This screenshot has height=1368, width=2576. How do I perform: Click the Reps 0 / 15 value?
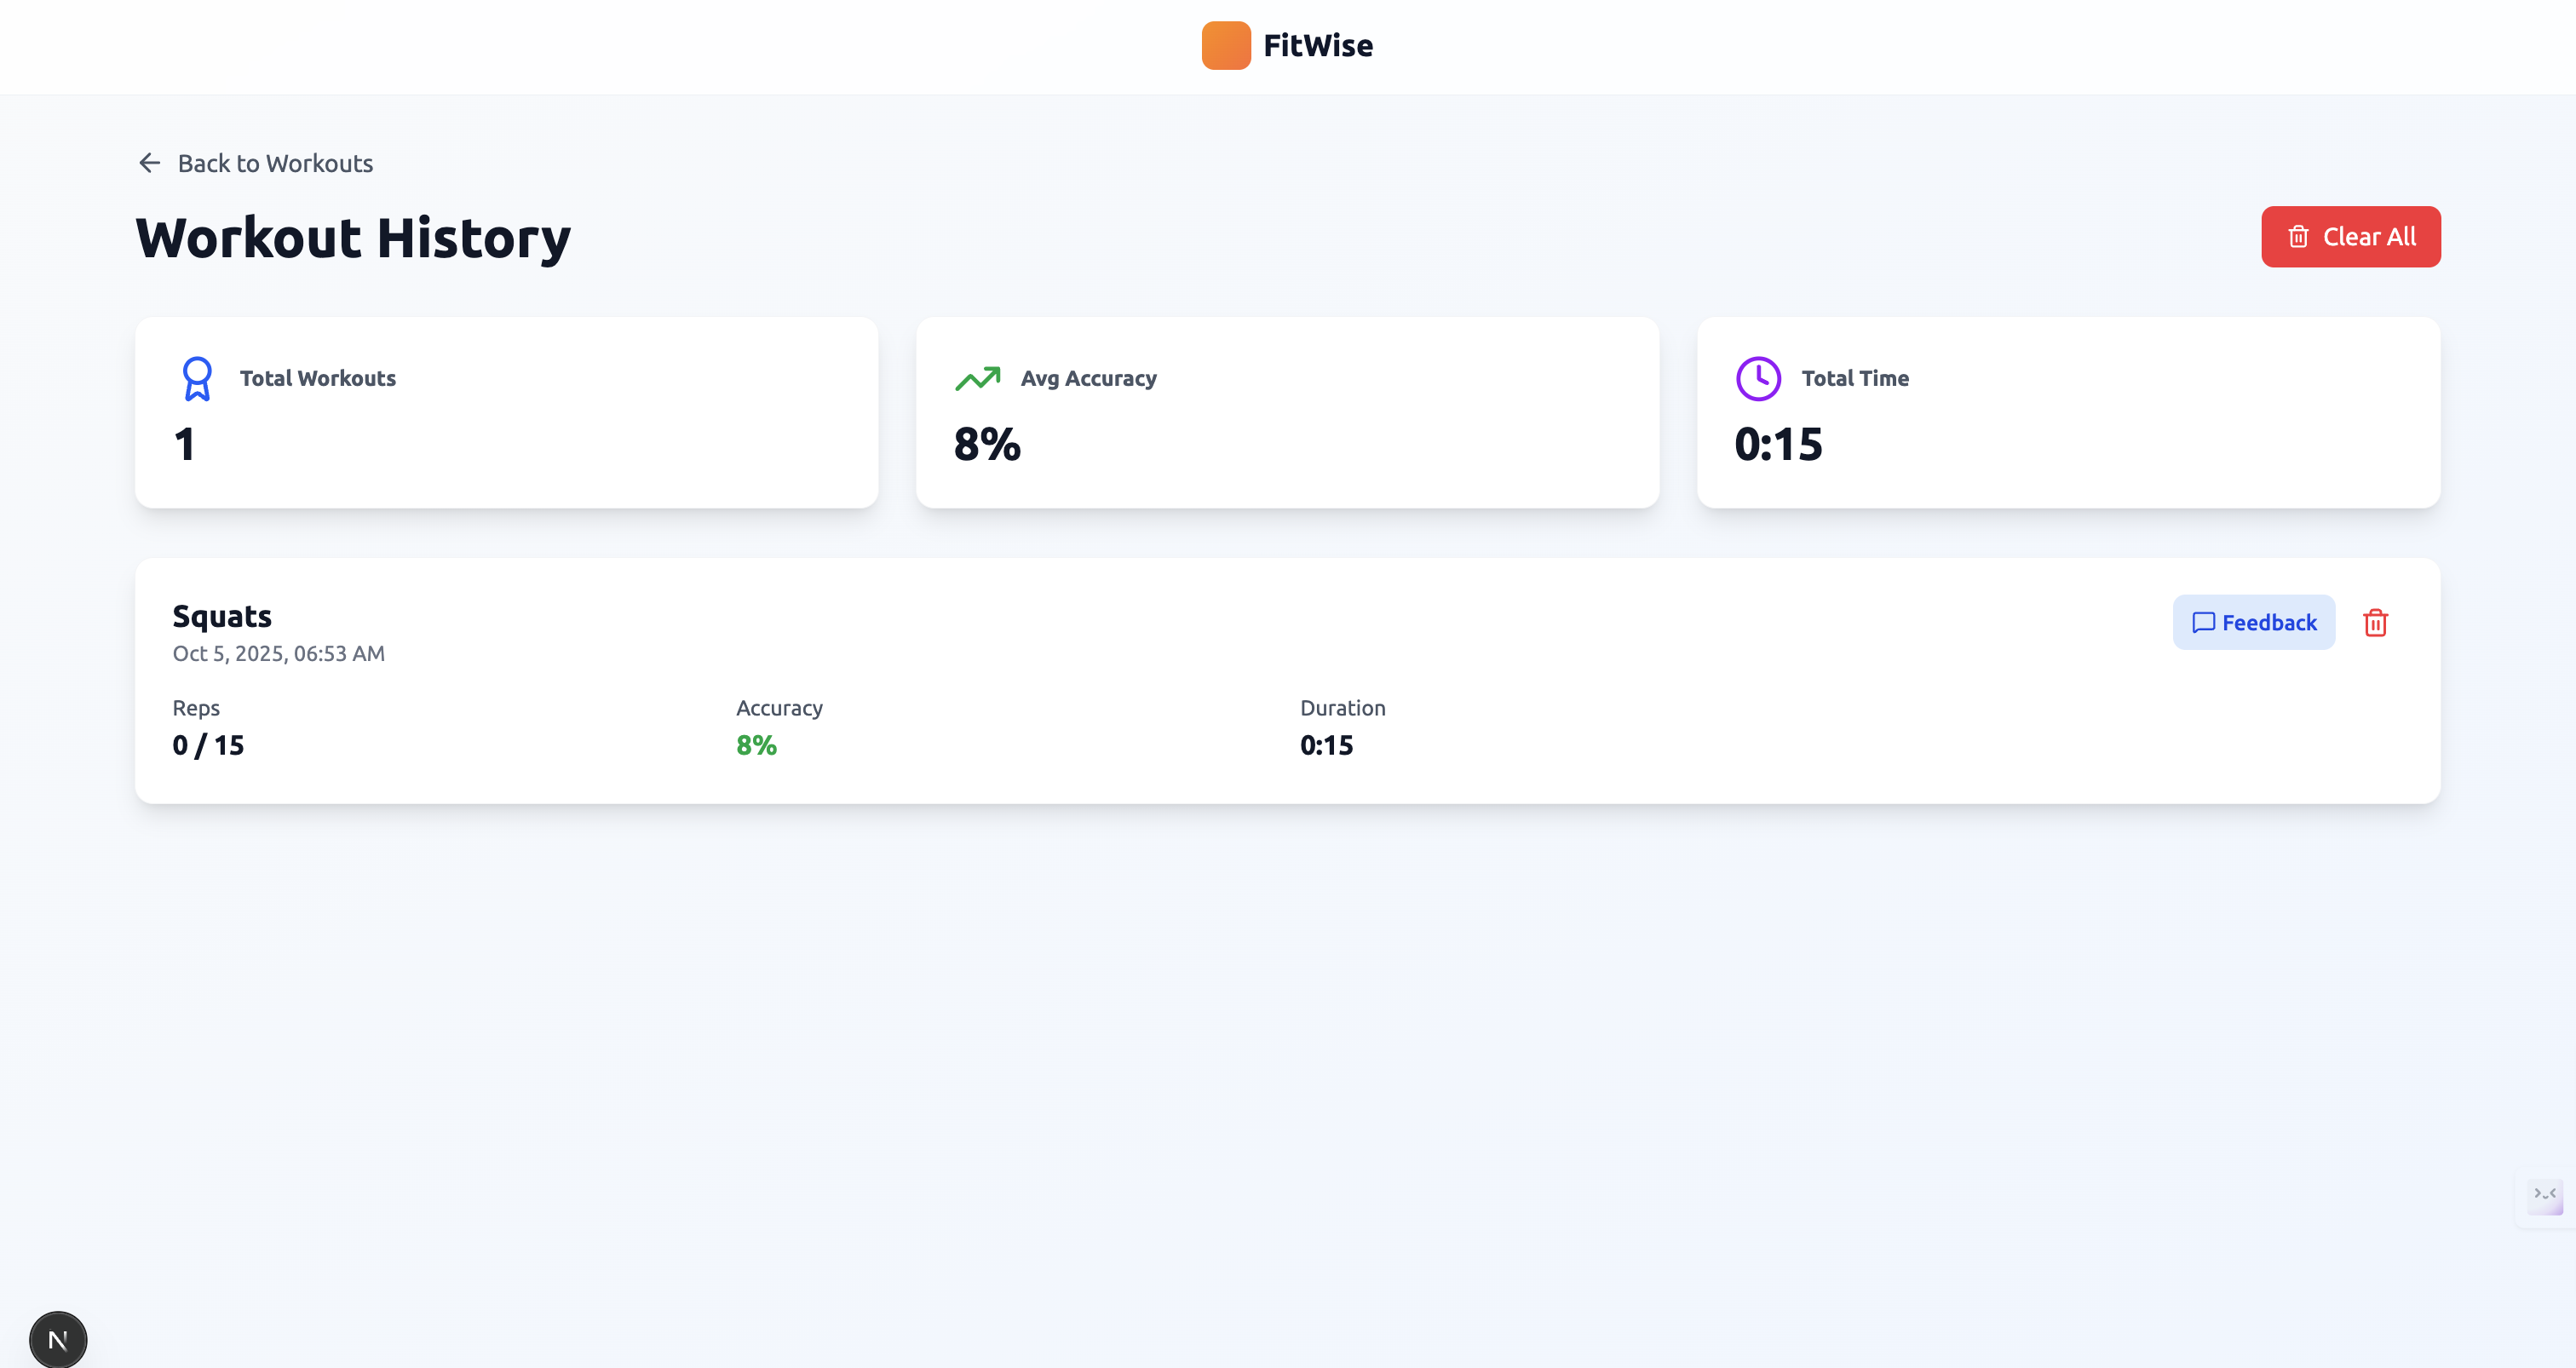click(208, 745)
